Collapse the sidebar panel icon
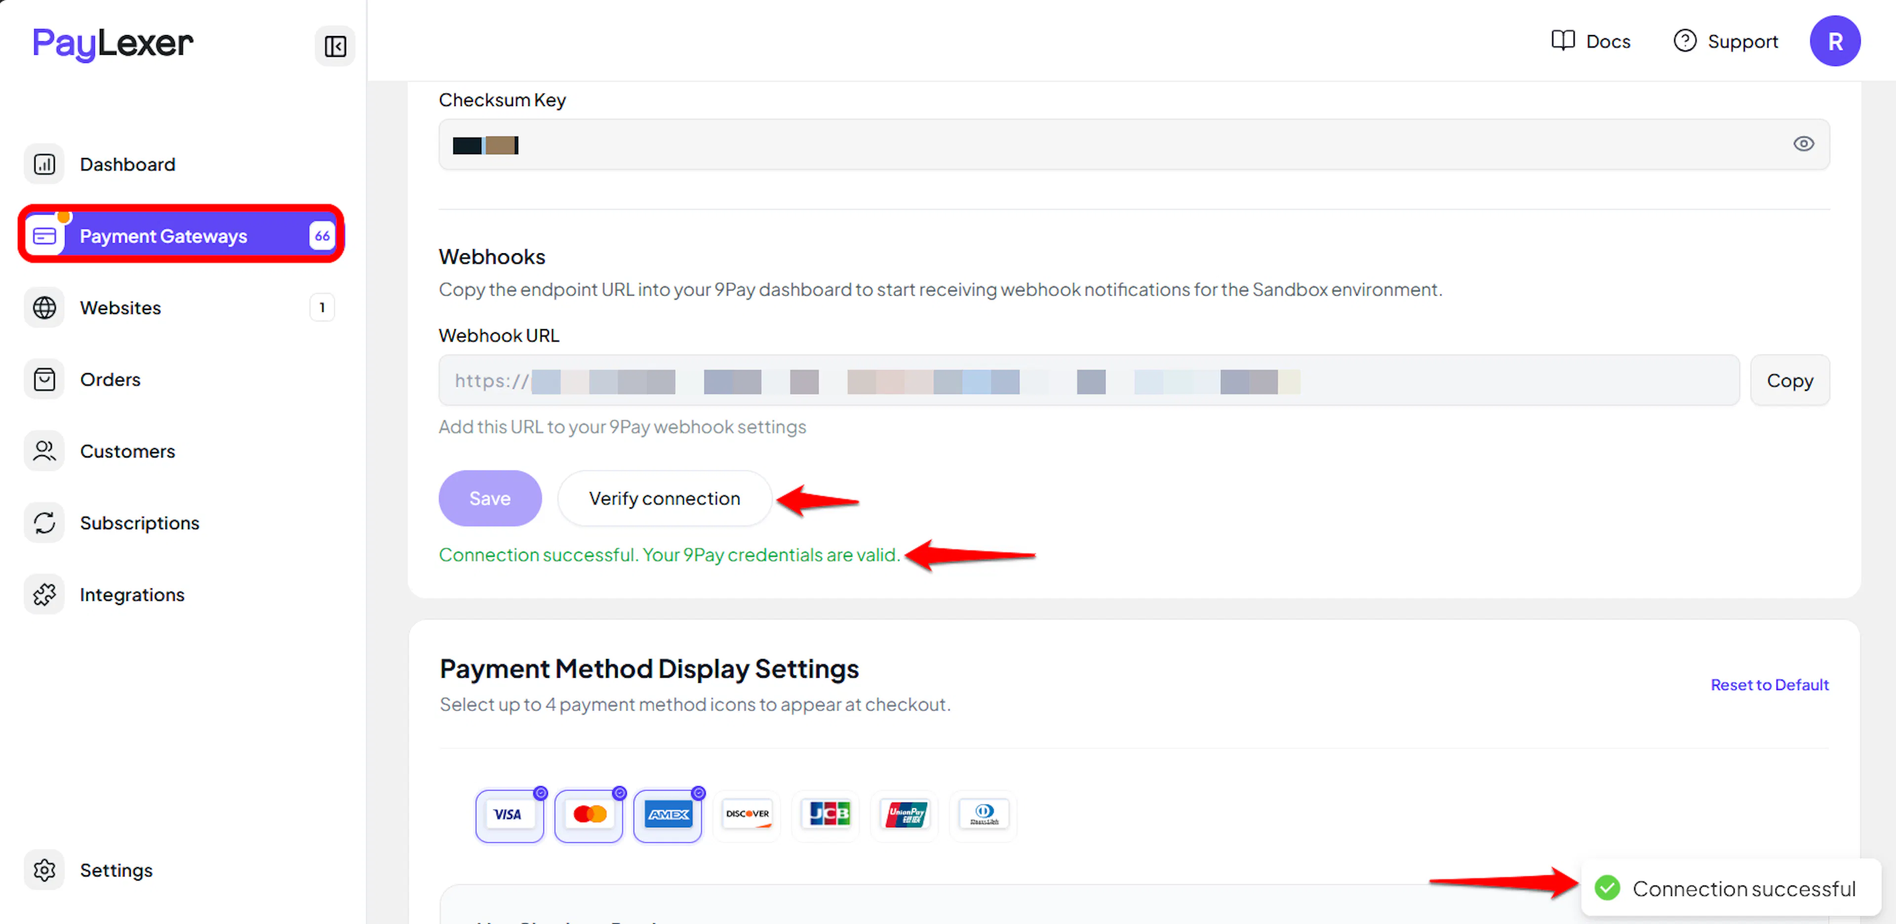Viewport: 1896px width, 924px height. click(x=335, y=46)
